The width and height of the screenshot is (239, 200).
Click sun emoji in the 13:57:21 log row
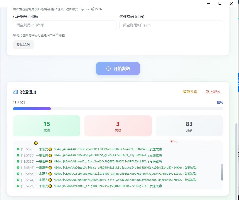[50, 186]
